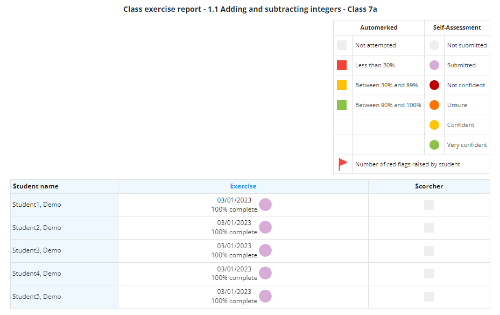Click green Between 90% and 100% swatch
The image size is (500, 315).
[x=342, y=105]
